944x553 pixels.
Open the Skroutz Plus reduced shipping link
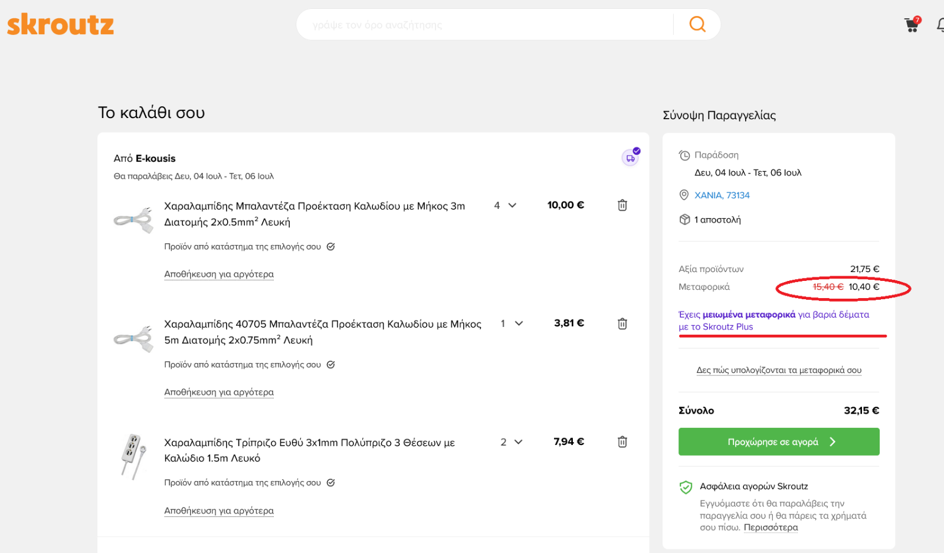click(x=773, y=320)
